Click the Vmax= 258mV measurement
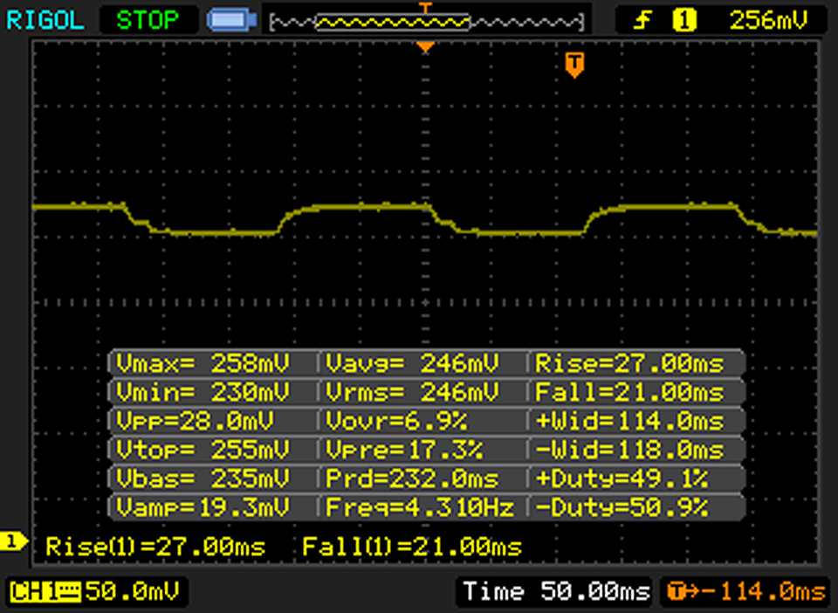This screenshot has height=613, width=838. (203, 363)
